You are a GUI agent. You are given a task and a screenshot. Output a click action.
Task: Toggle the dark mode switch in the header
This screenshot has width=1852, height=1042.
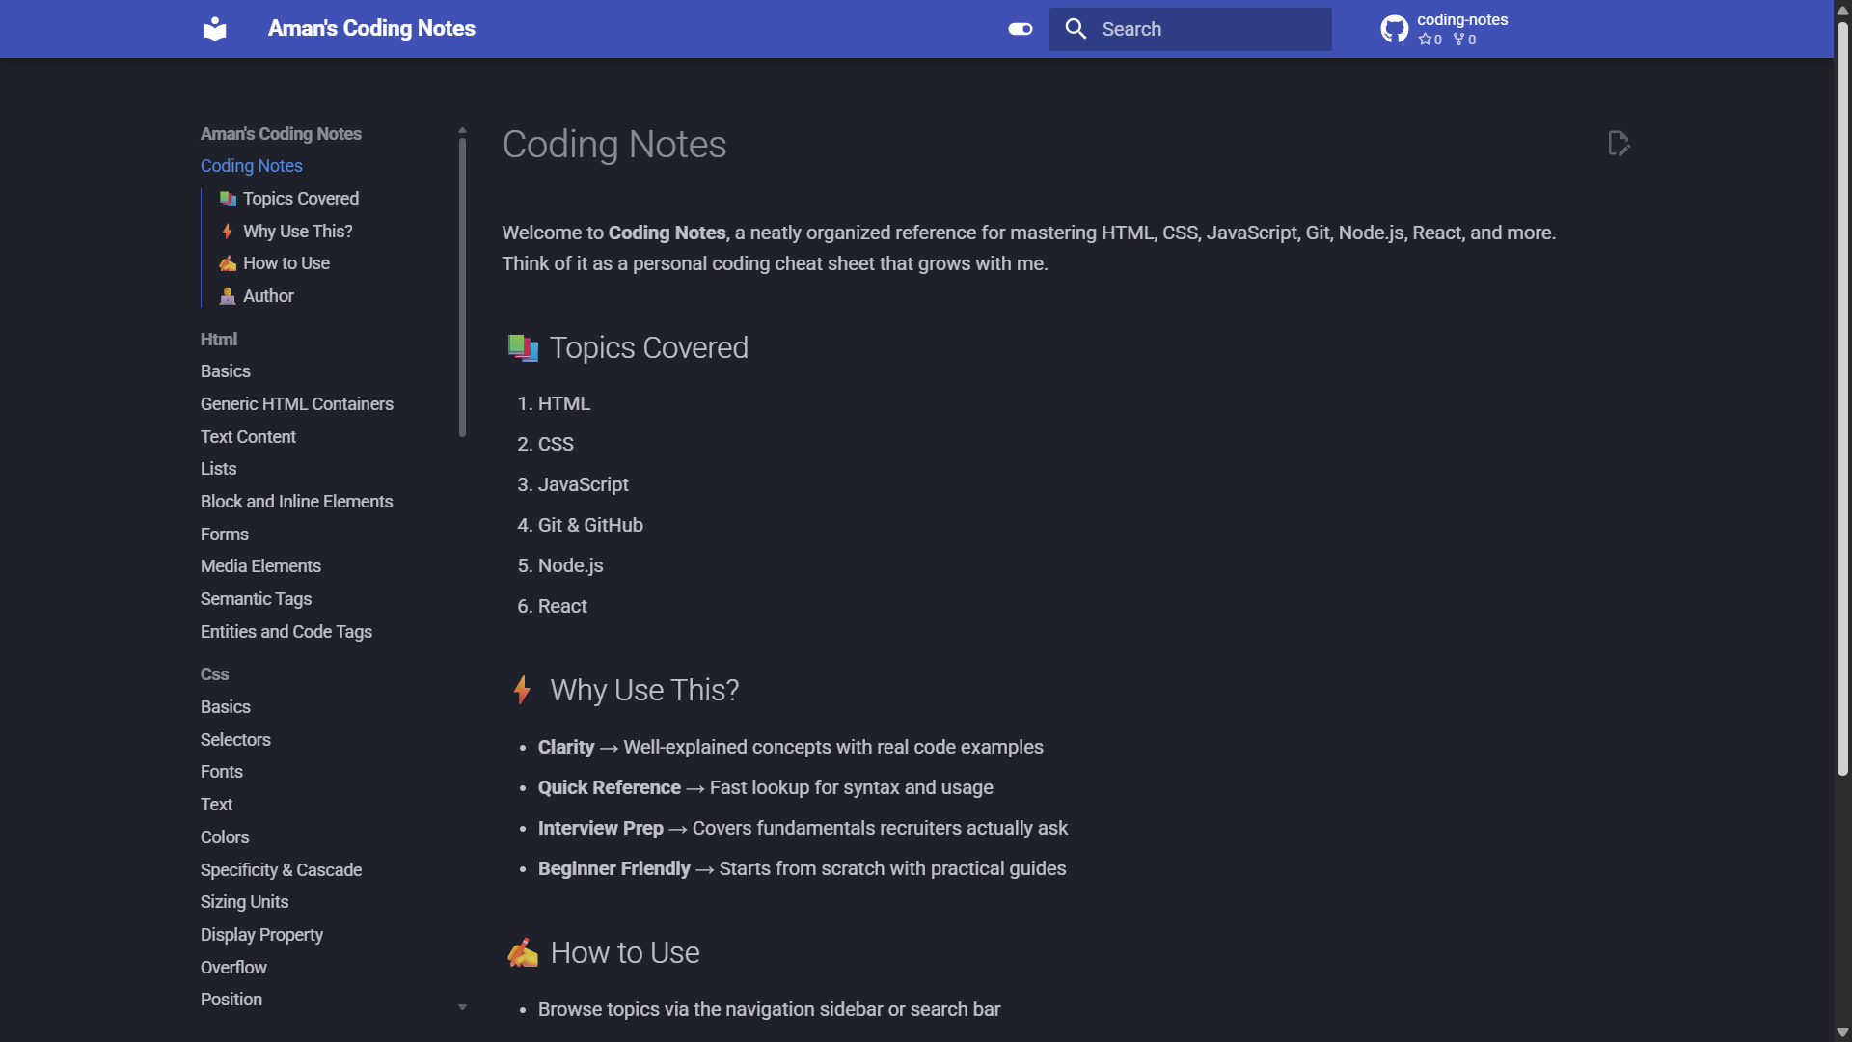(x=1020, y=29)
